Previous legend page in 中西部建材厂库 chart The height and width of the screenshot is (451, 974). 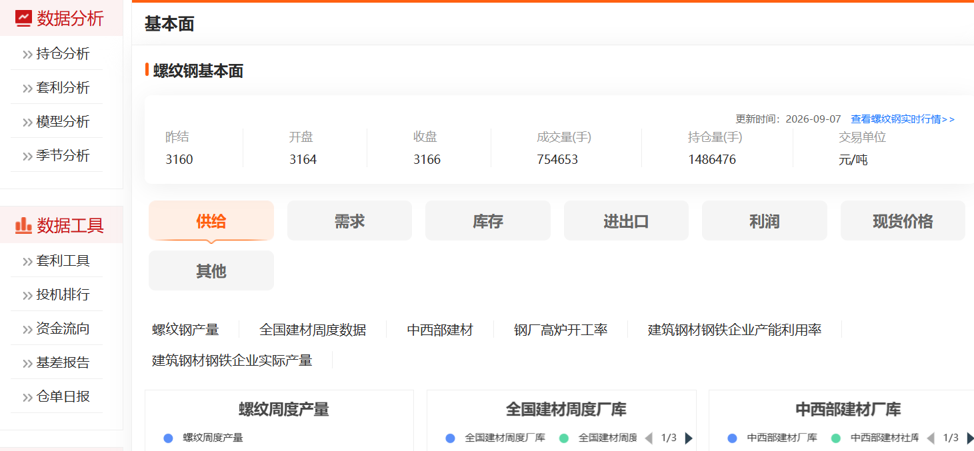pos(931,438)
